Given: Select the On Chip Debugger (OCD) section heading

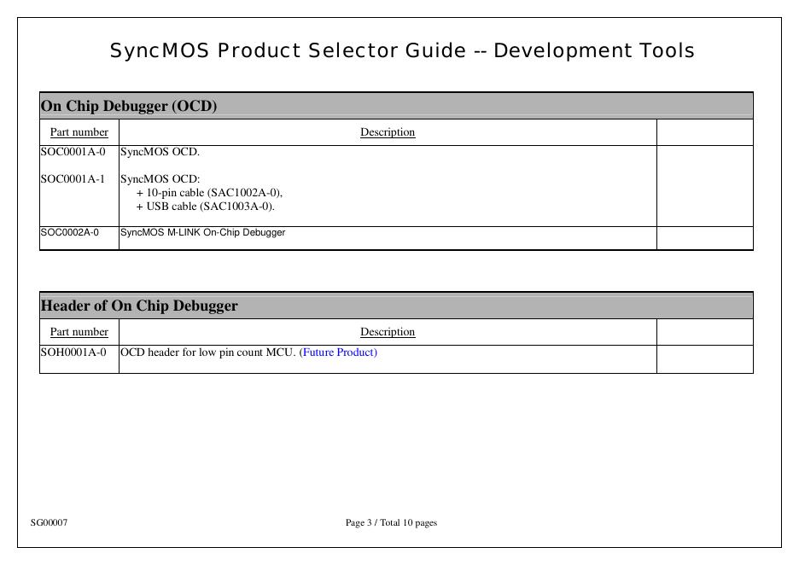Looking at the screenshot, I should pyautogui.click(x=129, y=107).
